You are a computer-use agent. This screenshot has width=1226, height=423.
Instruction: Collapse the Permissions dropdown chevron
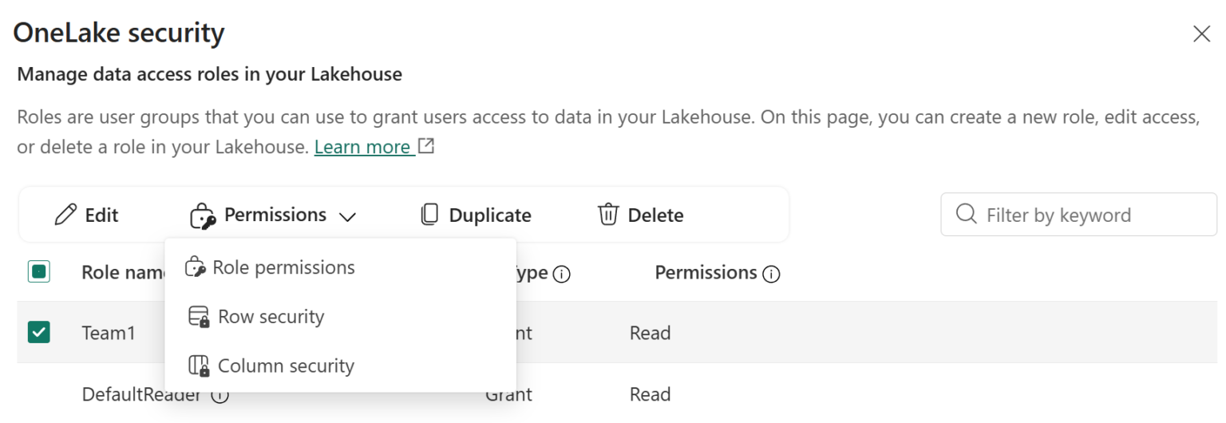point(347,216)
